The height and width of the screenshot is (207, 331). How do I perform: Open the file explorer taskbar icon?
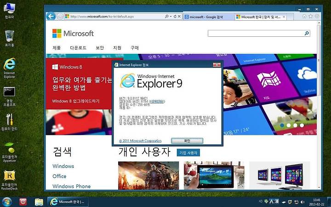39,202
